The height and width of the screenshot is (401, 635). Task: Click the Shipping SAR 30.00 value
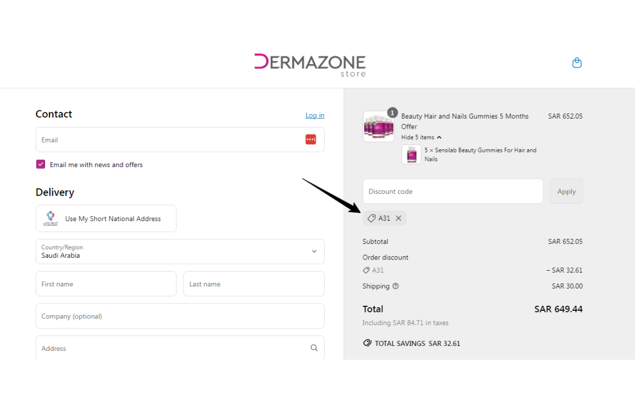[567, 286]
